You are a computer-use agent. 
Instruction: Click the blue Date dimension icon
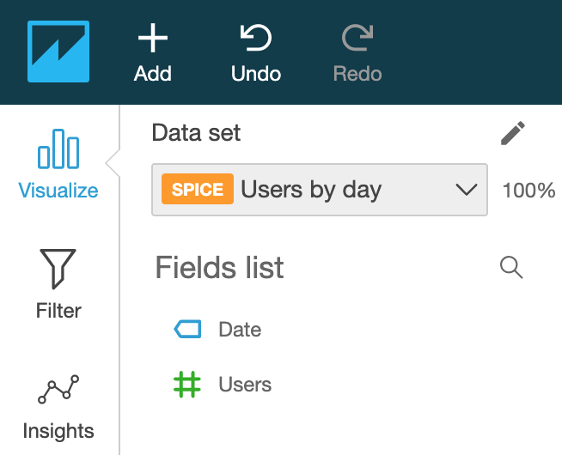tap(187, 330)
